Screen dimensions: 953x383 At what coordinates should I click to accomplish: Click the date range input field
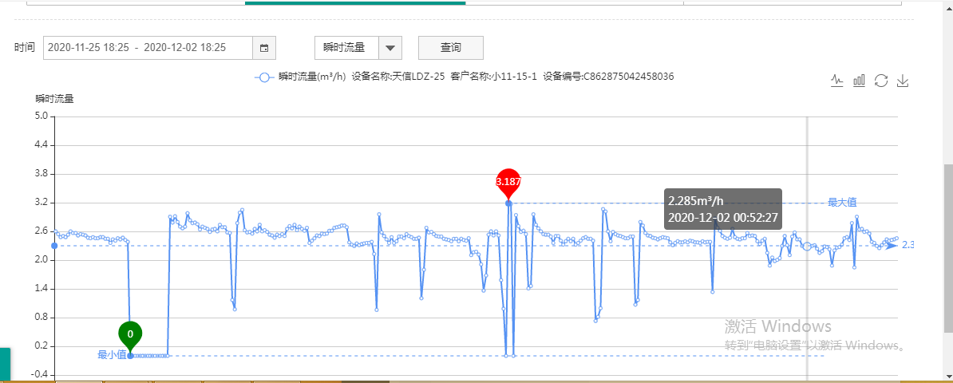click(148, 48)
